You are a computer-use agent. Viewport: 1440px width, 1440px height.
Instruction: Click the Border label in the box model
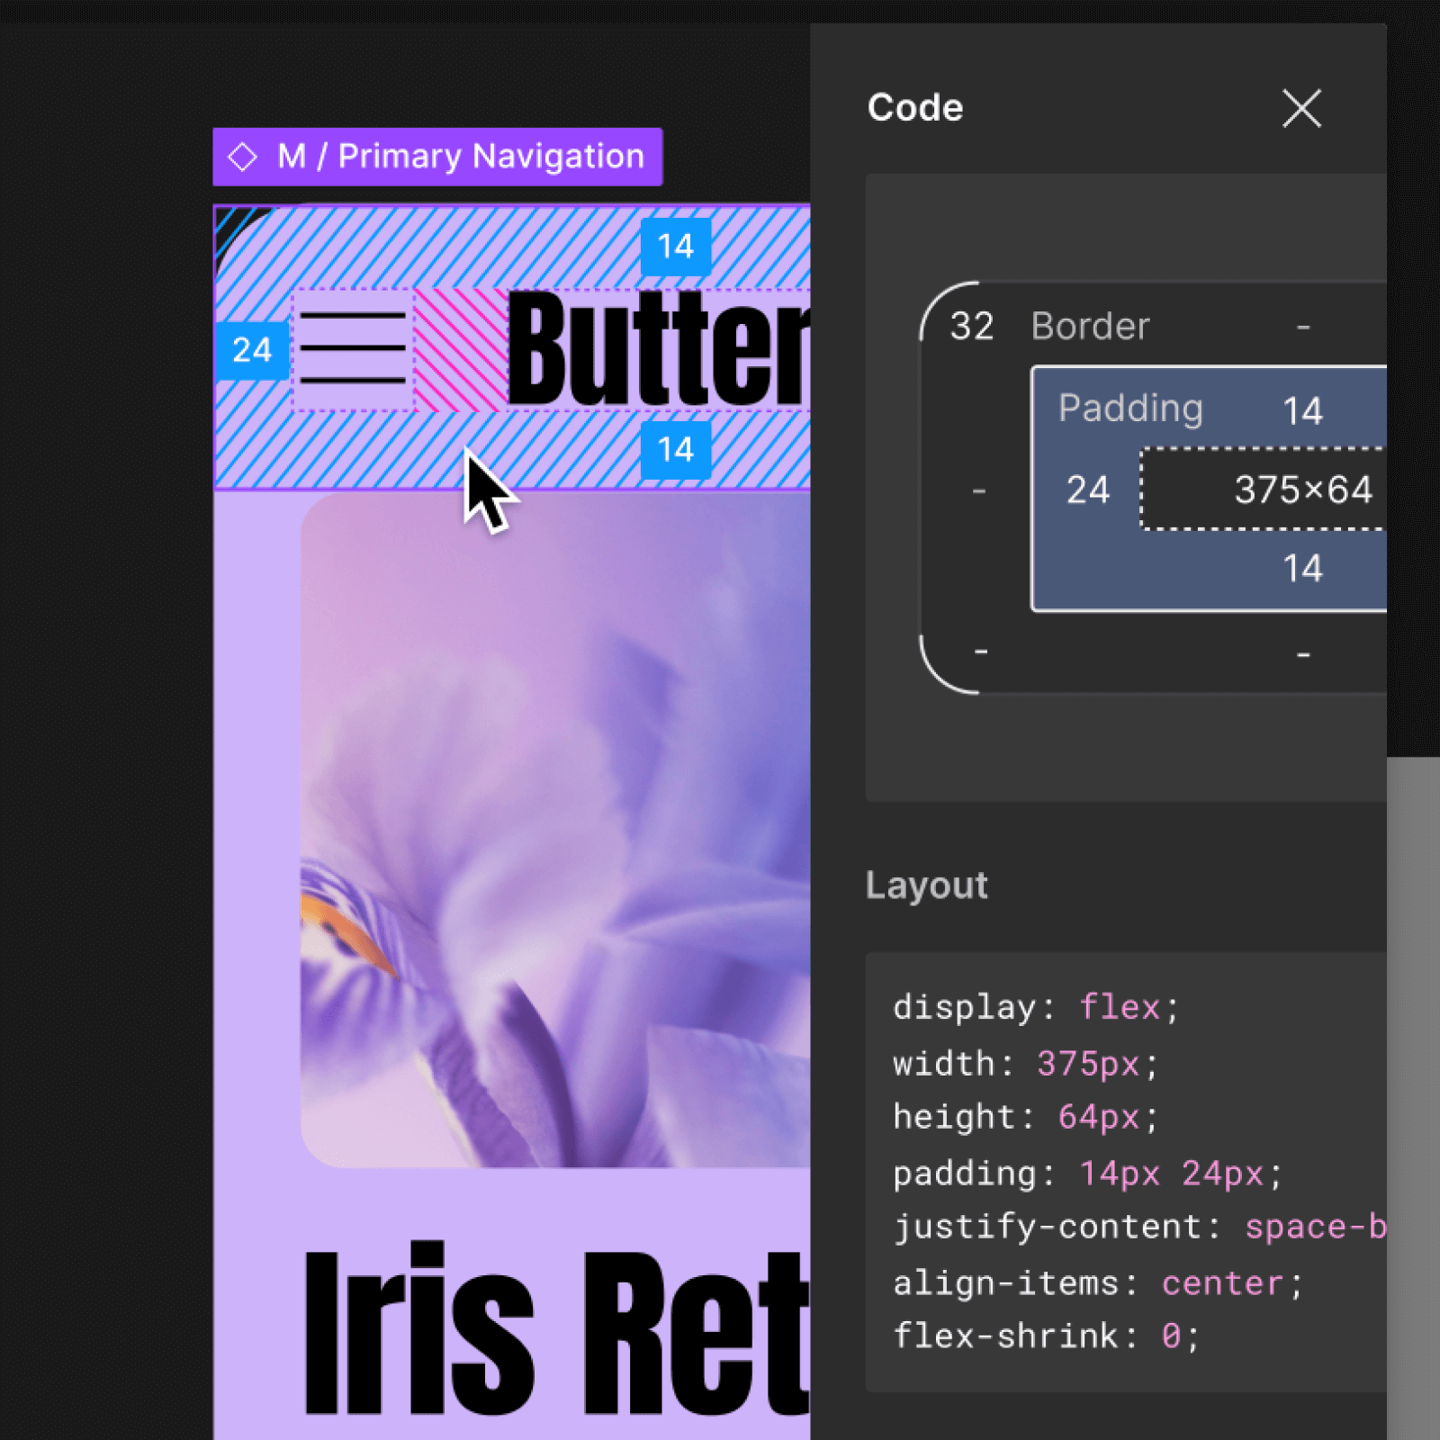1090,326
